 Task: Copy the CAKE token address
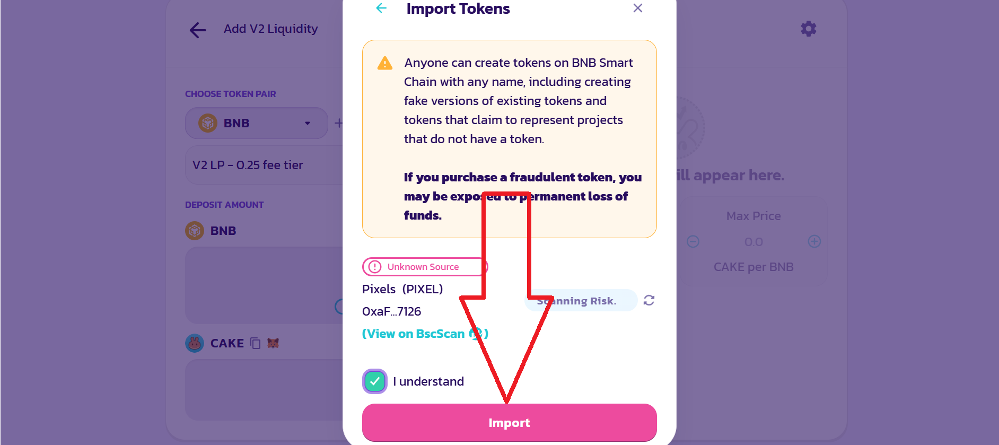(256, 343)
